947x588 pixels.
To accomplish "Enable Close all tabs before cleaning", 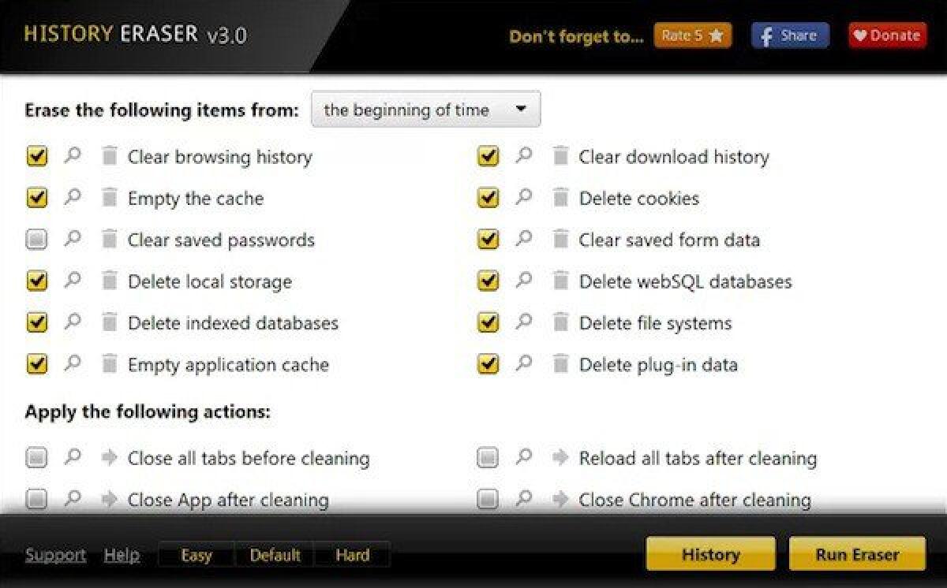I will click(x=36, y=457).
